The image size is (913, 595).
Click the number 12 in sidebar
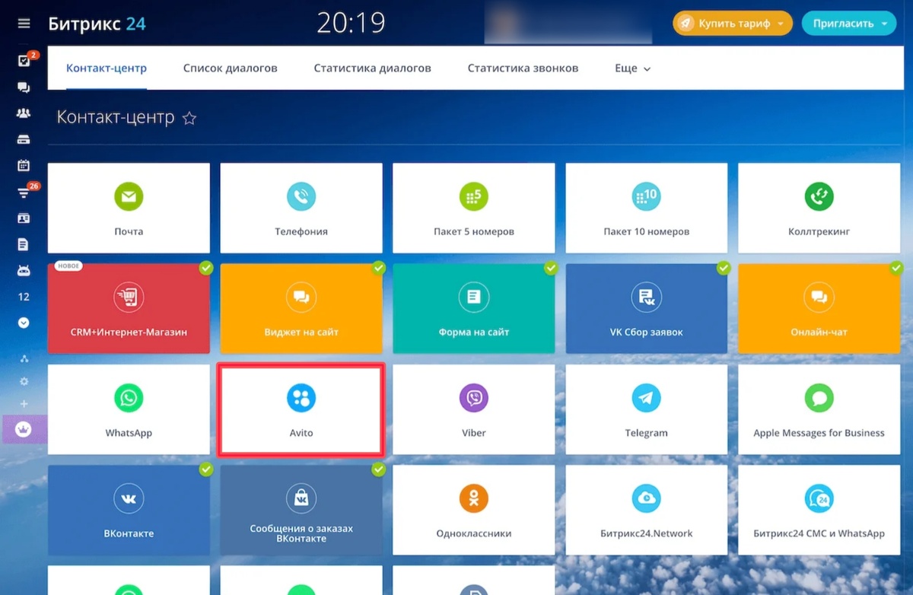(24, 297)
